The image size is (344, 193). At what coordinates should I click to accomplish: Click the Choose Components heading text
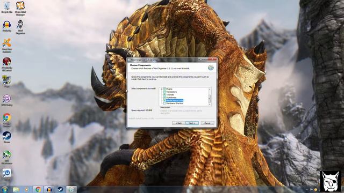click(x=140, y=65)
